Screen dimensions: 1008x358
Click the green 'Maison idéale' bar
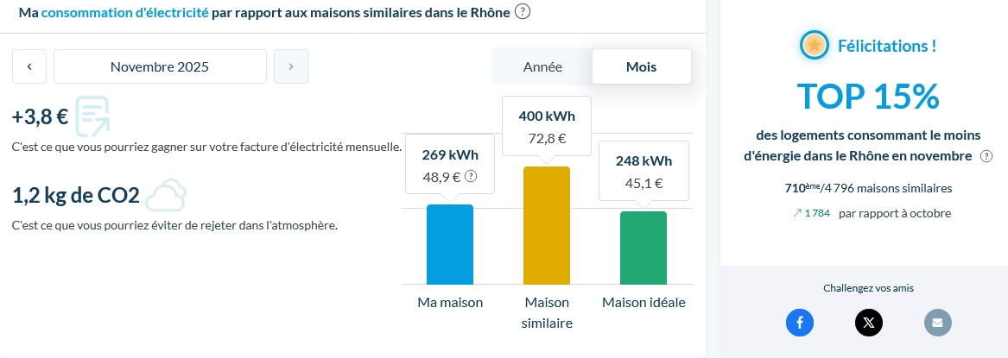click(x=643, y=248)
